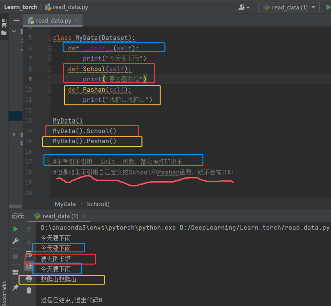
Task: Fold the def School method at line 8
Action: point(50,69)
